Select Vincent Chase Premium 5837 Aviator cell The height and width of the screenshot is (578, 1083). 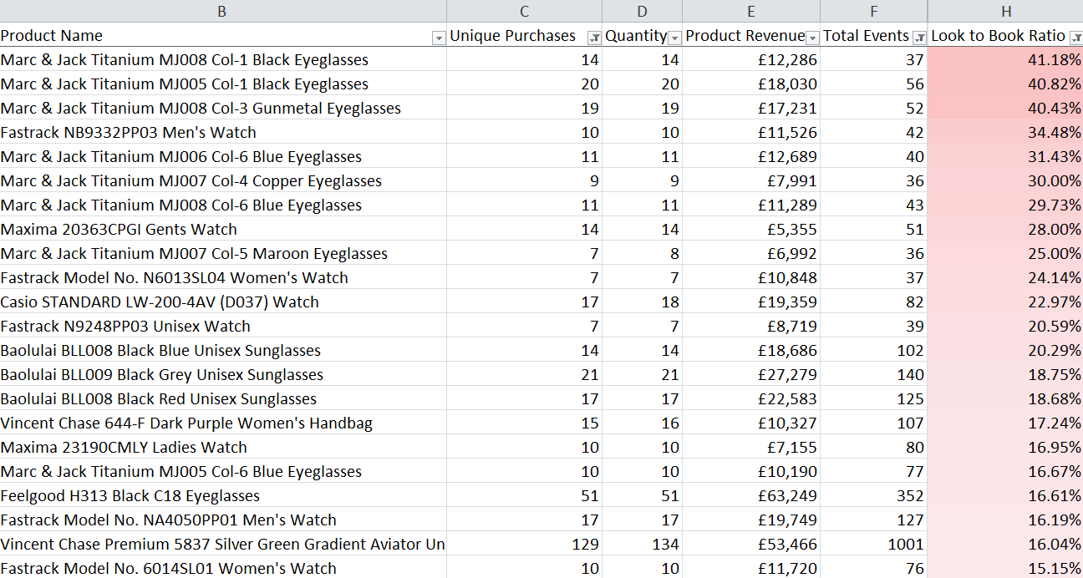pyautogui.click(x=223, y=544)
